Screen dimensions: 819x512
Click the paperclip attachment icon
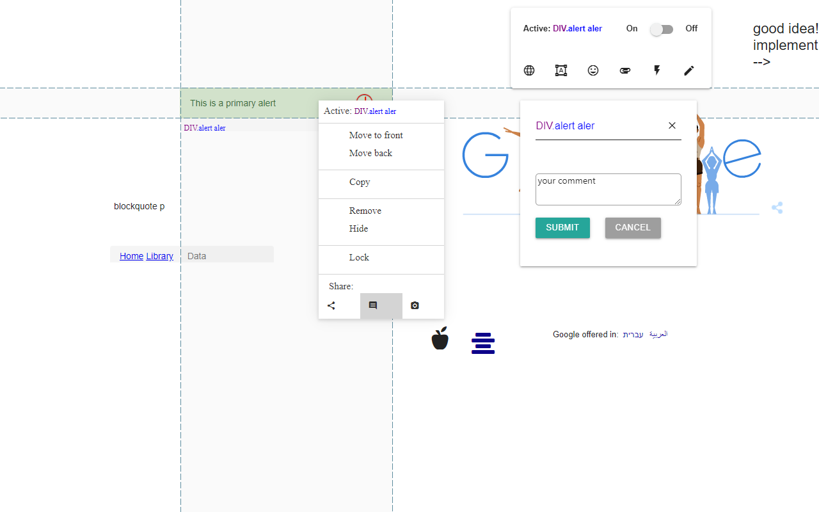click(x=625, y=70)
